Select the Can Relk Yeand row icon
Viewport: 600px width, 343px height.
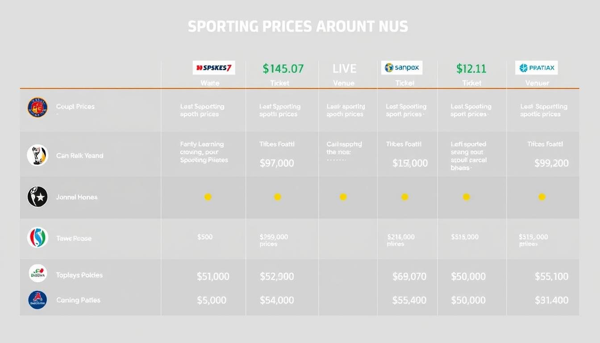[x=37, y=155]
